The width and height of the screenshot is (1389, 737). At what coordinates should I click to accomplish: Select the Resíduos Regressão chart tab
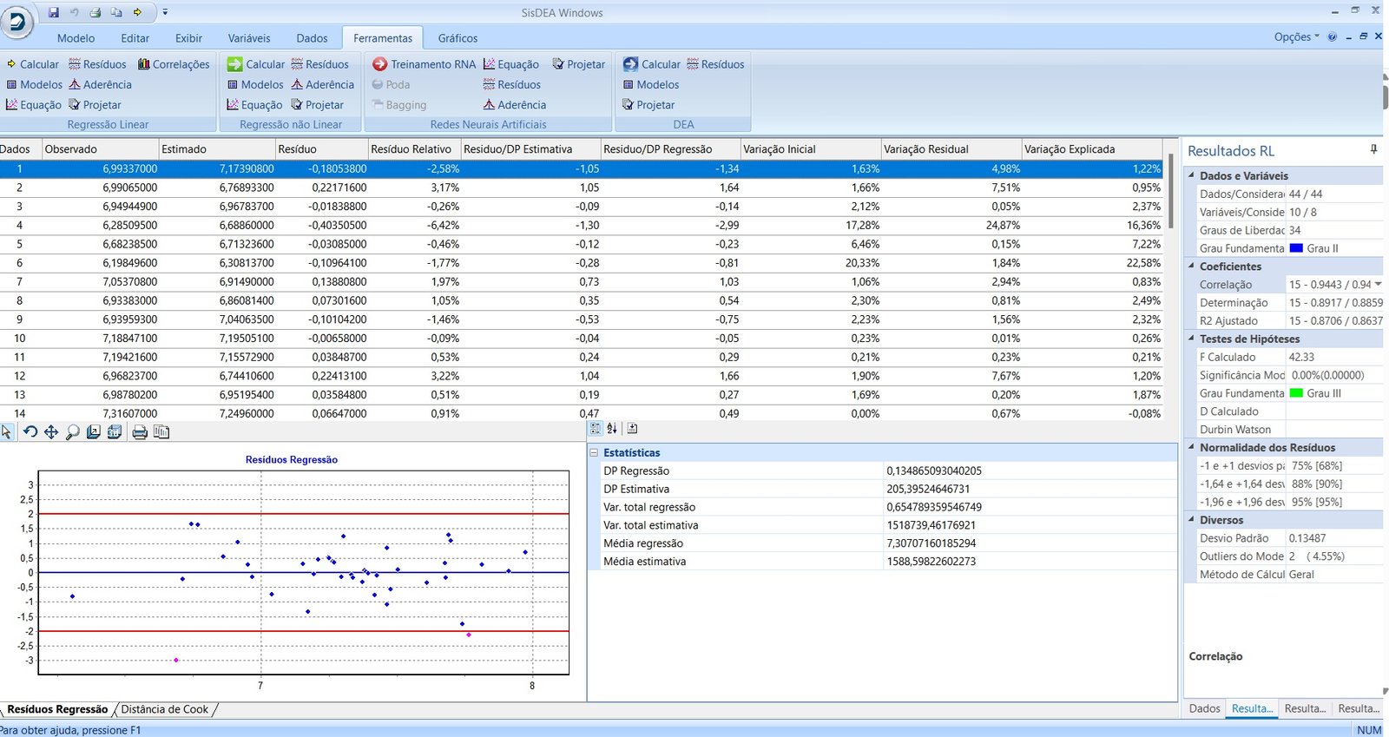coord(57,709)
